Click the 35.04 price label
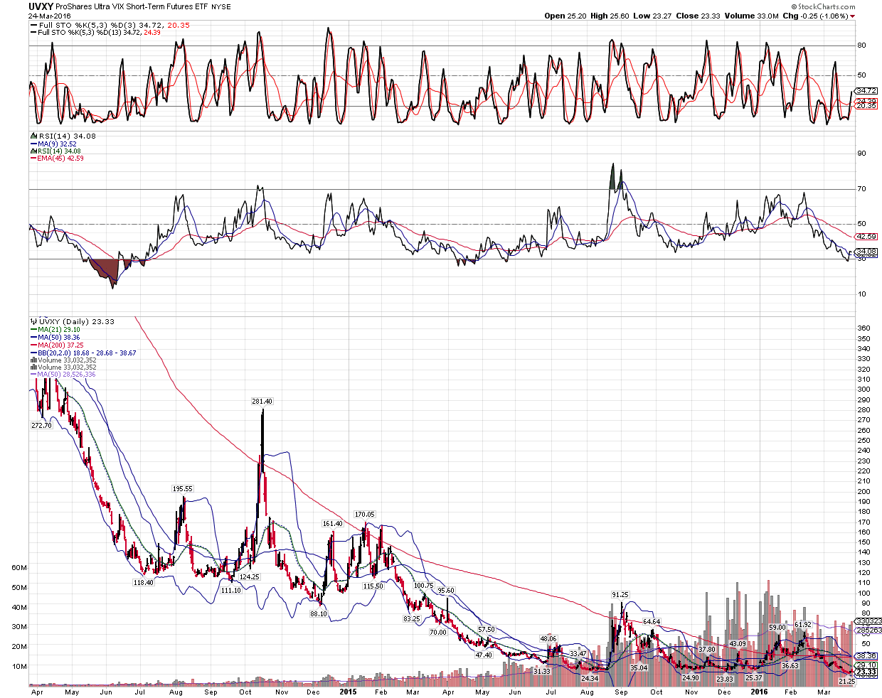 coord(639,667)
